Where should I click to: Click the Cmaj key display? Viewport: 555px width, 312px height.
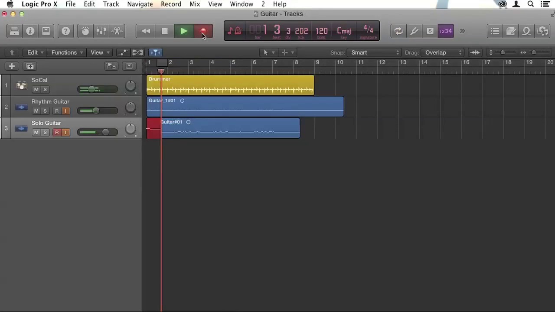pyautogui.click(x=344, y=31)
